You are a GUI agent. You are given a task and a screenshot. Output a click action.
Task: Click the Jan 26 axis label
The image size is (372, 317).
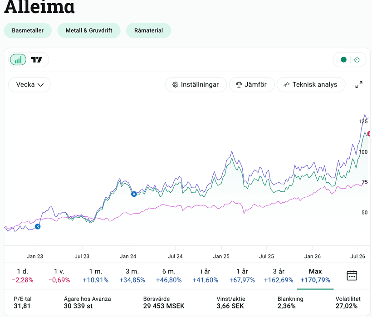click(313, 256)
